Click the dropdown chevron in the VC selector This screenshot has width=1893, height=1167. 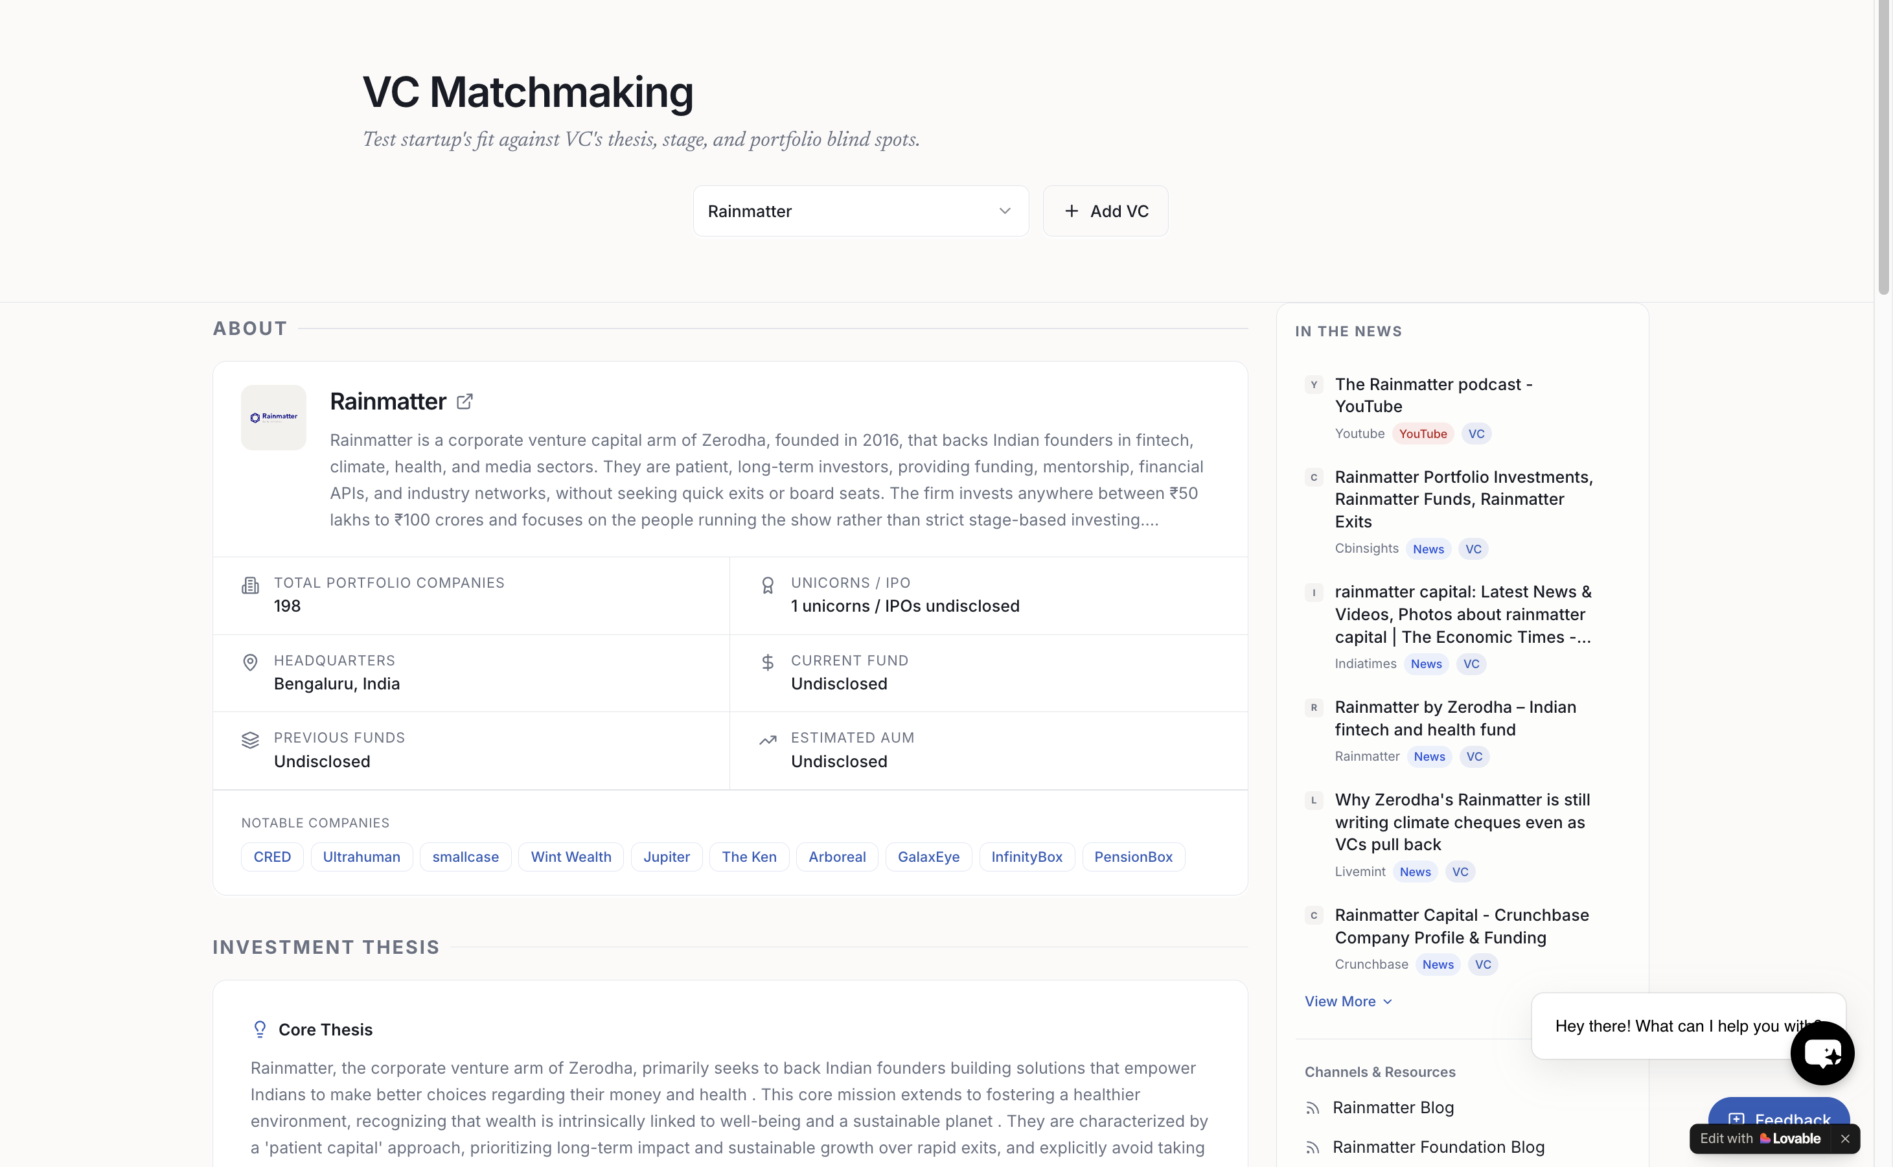point(1005,211)
